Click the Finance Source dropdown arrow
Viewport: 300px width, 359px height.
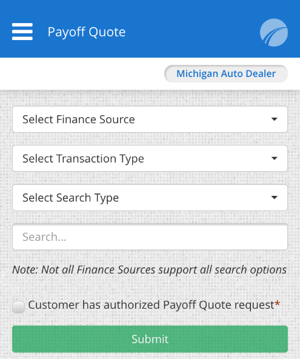tap(274, 119)
